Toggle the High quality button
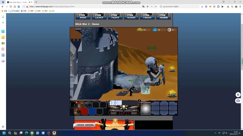 [x=113, y=113]
